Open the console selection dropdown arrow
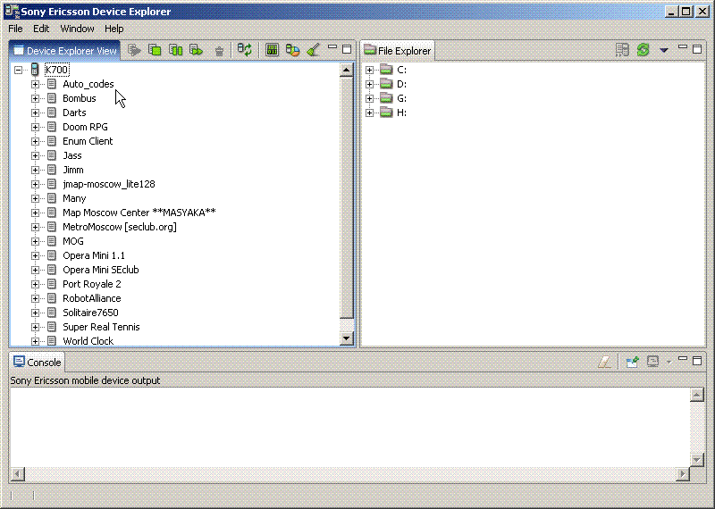The width and height of the screenshot is (715, 509). click(x=669, y=363)
